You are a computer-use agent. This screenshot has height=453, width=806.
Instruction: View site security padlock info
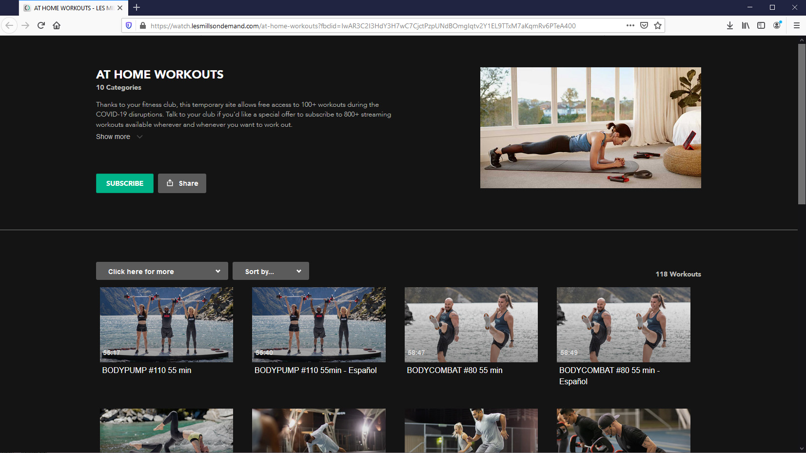coord(143,25)
